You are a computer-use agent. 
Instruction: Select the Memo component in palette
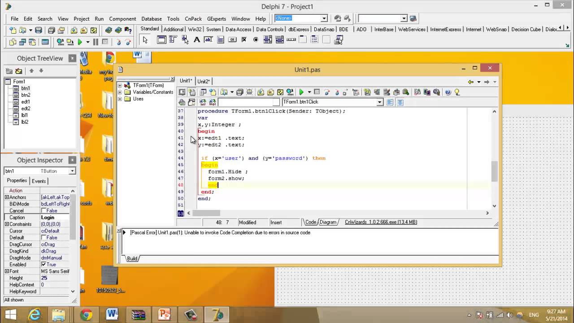point(220,40)
